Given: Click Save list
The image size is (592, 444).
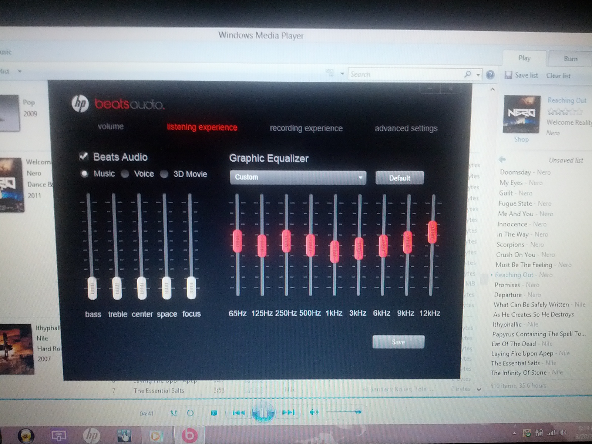Looking at the screenshot, I should (x=521, y=75).
